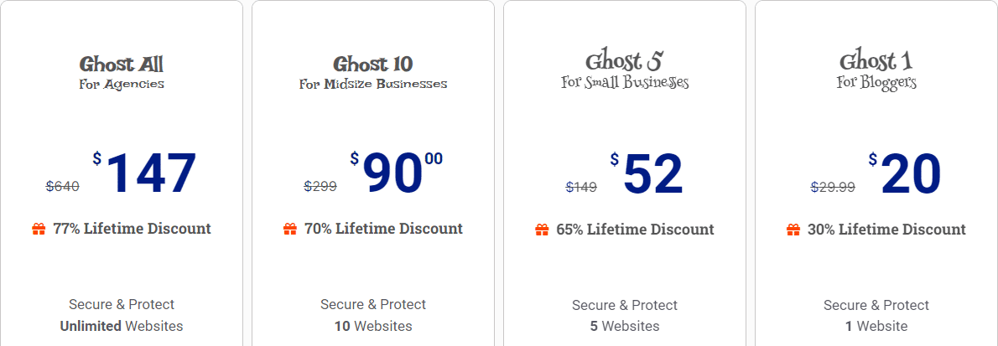Select the Ghost 10 plan heading
Screen dimensions: 998x346
coord(373,64)
